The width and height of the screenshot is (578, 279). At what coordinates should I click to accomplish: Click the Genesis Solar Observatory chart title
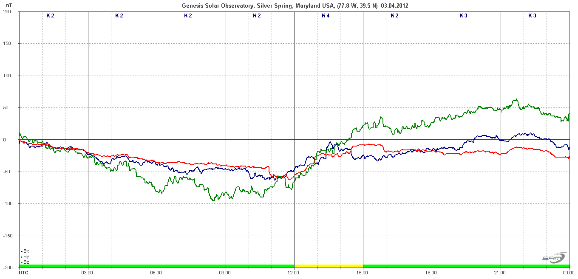(x=295, y=6)
